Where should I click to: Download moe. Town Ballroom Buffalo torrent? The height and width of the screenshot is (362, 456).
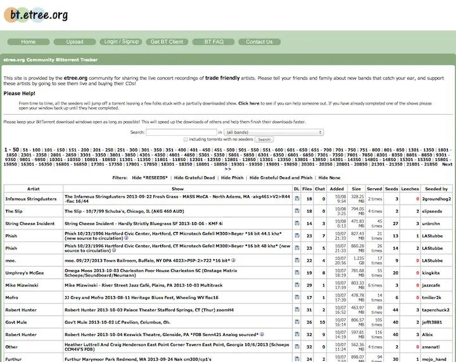[x=297, y=260]
